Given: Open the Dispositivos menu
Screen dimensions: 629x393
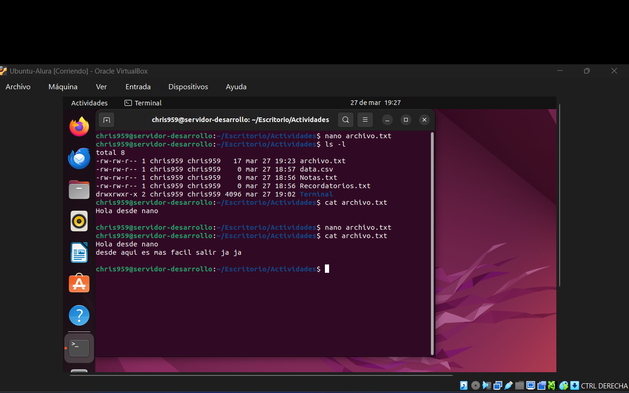Looking at the screenshot, I should pyautogui.click(x=188, y=86).
